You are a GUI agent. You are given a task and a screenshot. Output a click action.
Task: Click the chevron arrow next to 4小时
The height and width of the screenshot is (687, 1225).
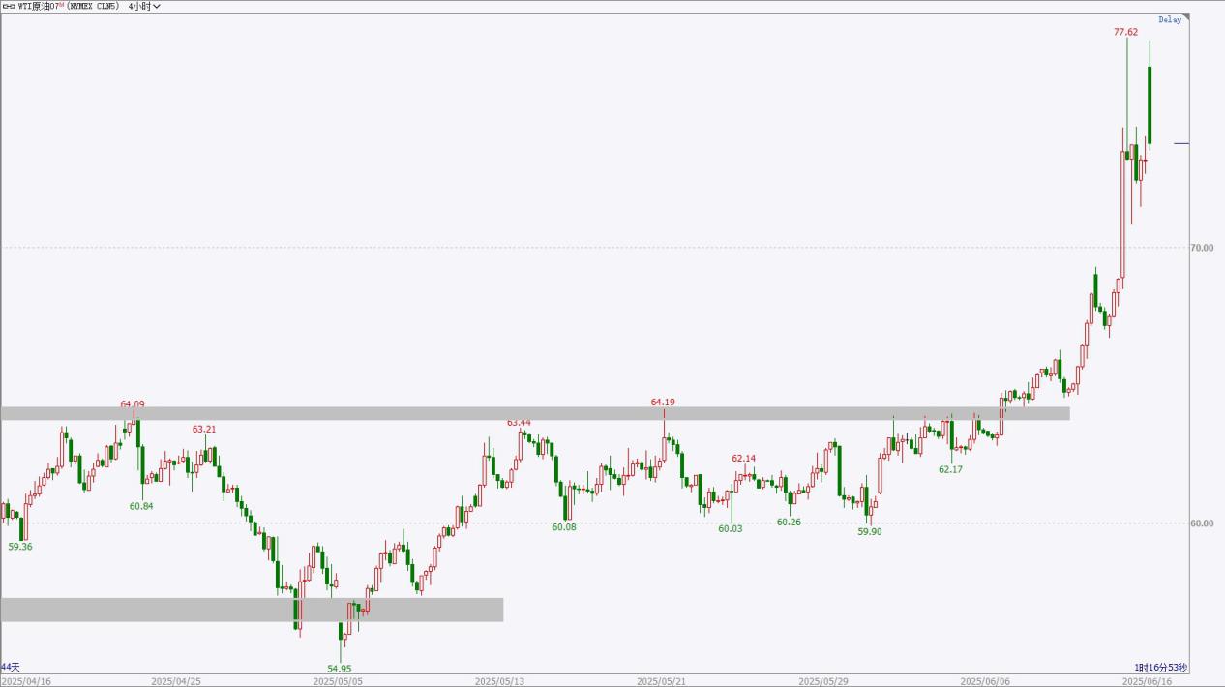point(157,6)
